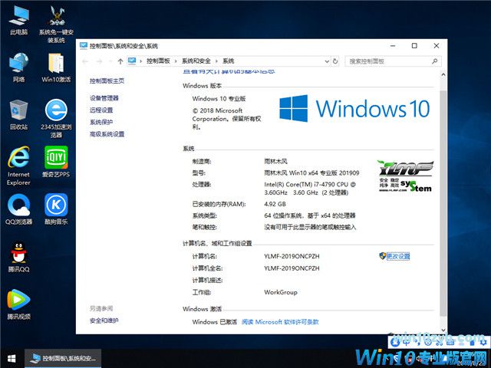Click the 控制面板 taskbar window button

pos(63,358)
